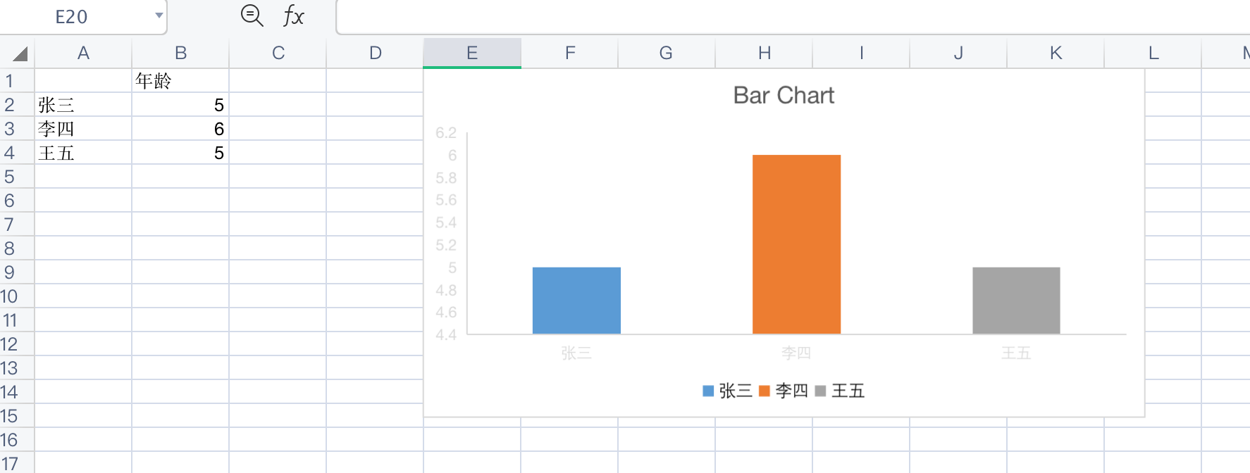The width and height of the screenshot is (1250, 473).
Task: Click the zoom magnifier icon beside fx
Action: pyautogui.click(x=252, y=15)
